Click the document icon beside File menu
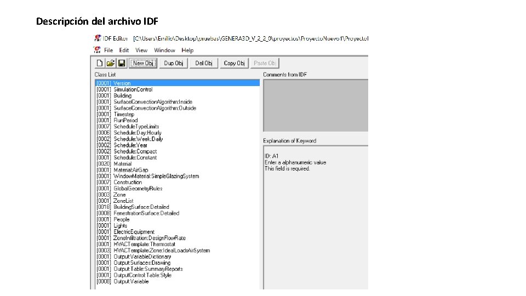 [98, 50]
